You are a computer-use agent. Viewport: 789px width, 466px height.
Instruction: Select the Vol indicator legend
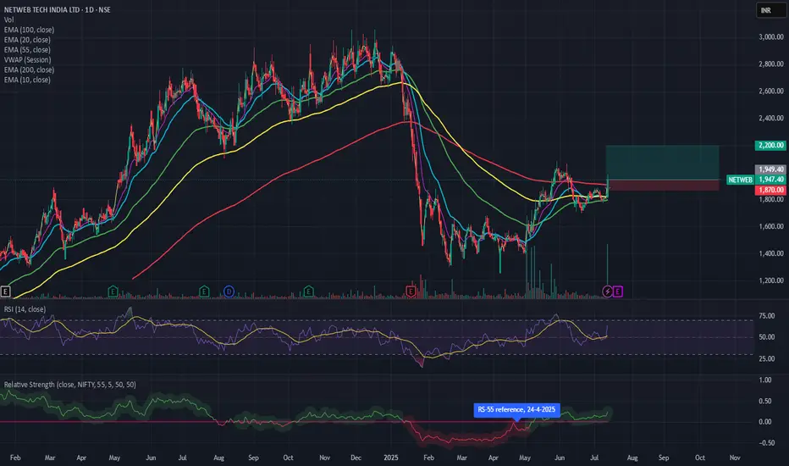pos(9,19)
